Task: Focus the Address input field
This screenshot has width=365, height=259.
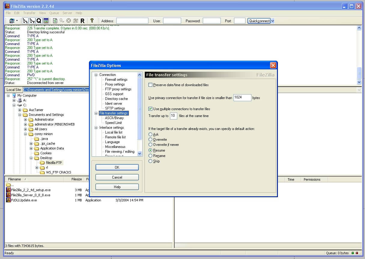Action: tap(132, 21)
